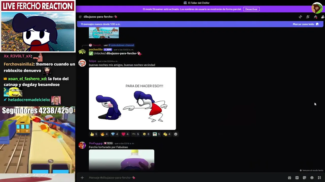Click heladocremadelcielo chat username
The height and width of the screenshot is (182, 325).
coord(29,100)
